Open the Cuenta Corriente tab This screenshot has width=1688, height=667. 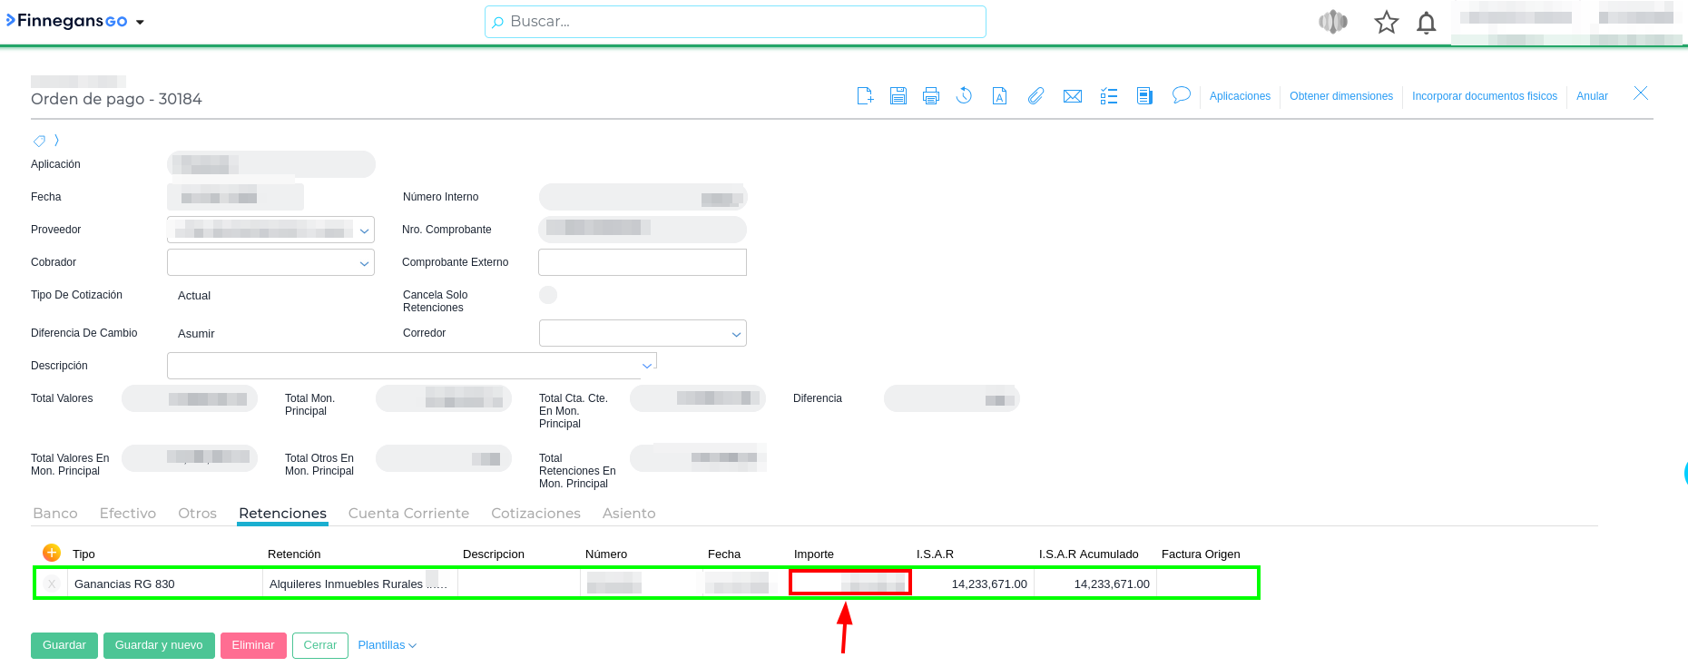(x=409, y=514)
